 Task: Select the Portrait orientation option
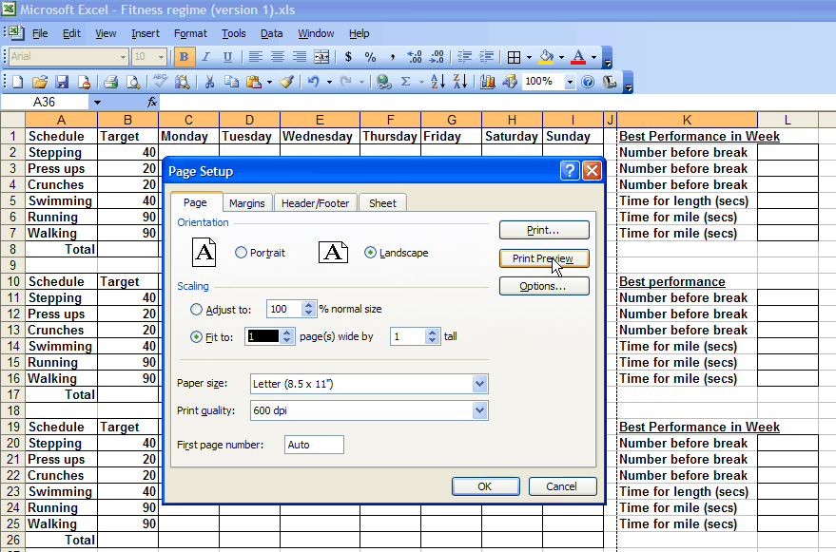pos(242,253)
